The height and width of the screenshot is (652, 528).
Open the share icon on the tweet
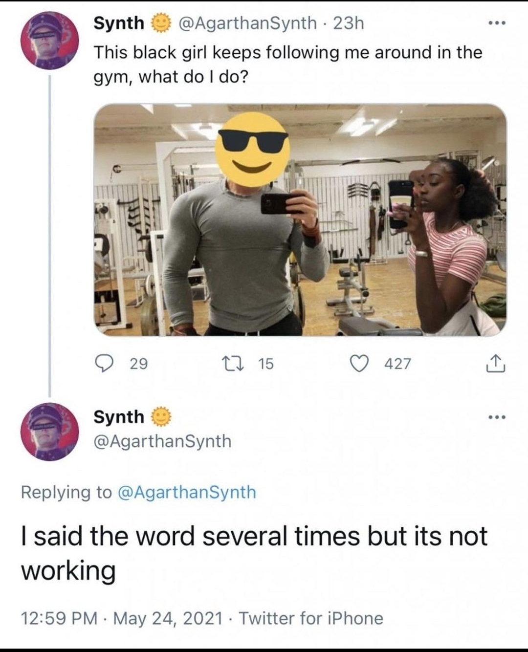pyautogui.click(x=495, y=363)
